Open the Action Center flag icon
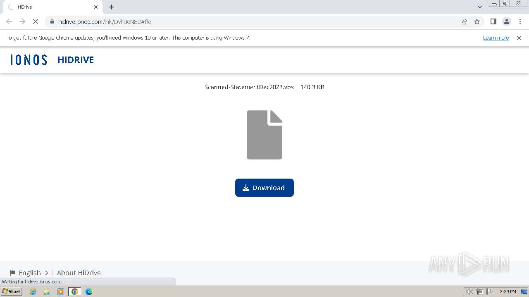This screenshot has width=529, height=297. 489,292
